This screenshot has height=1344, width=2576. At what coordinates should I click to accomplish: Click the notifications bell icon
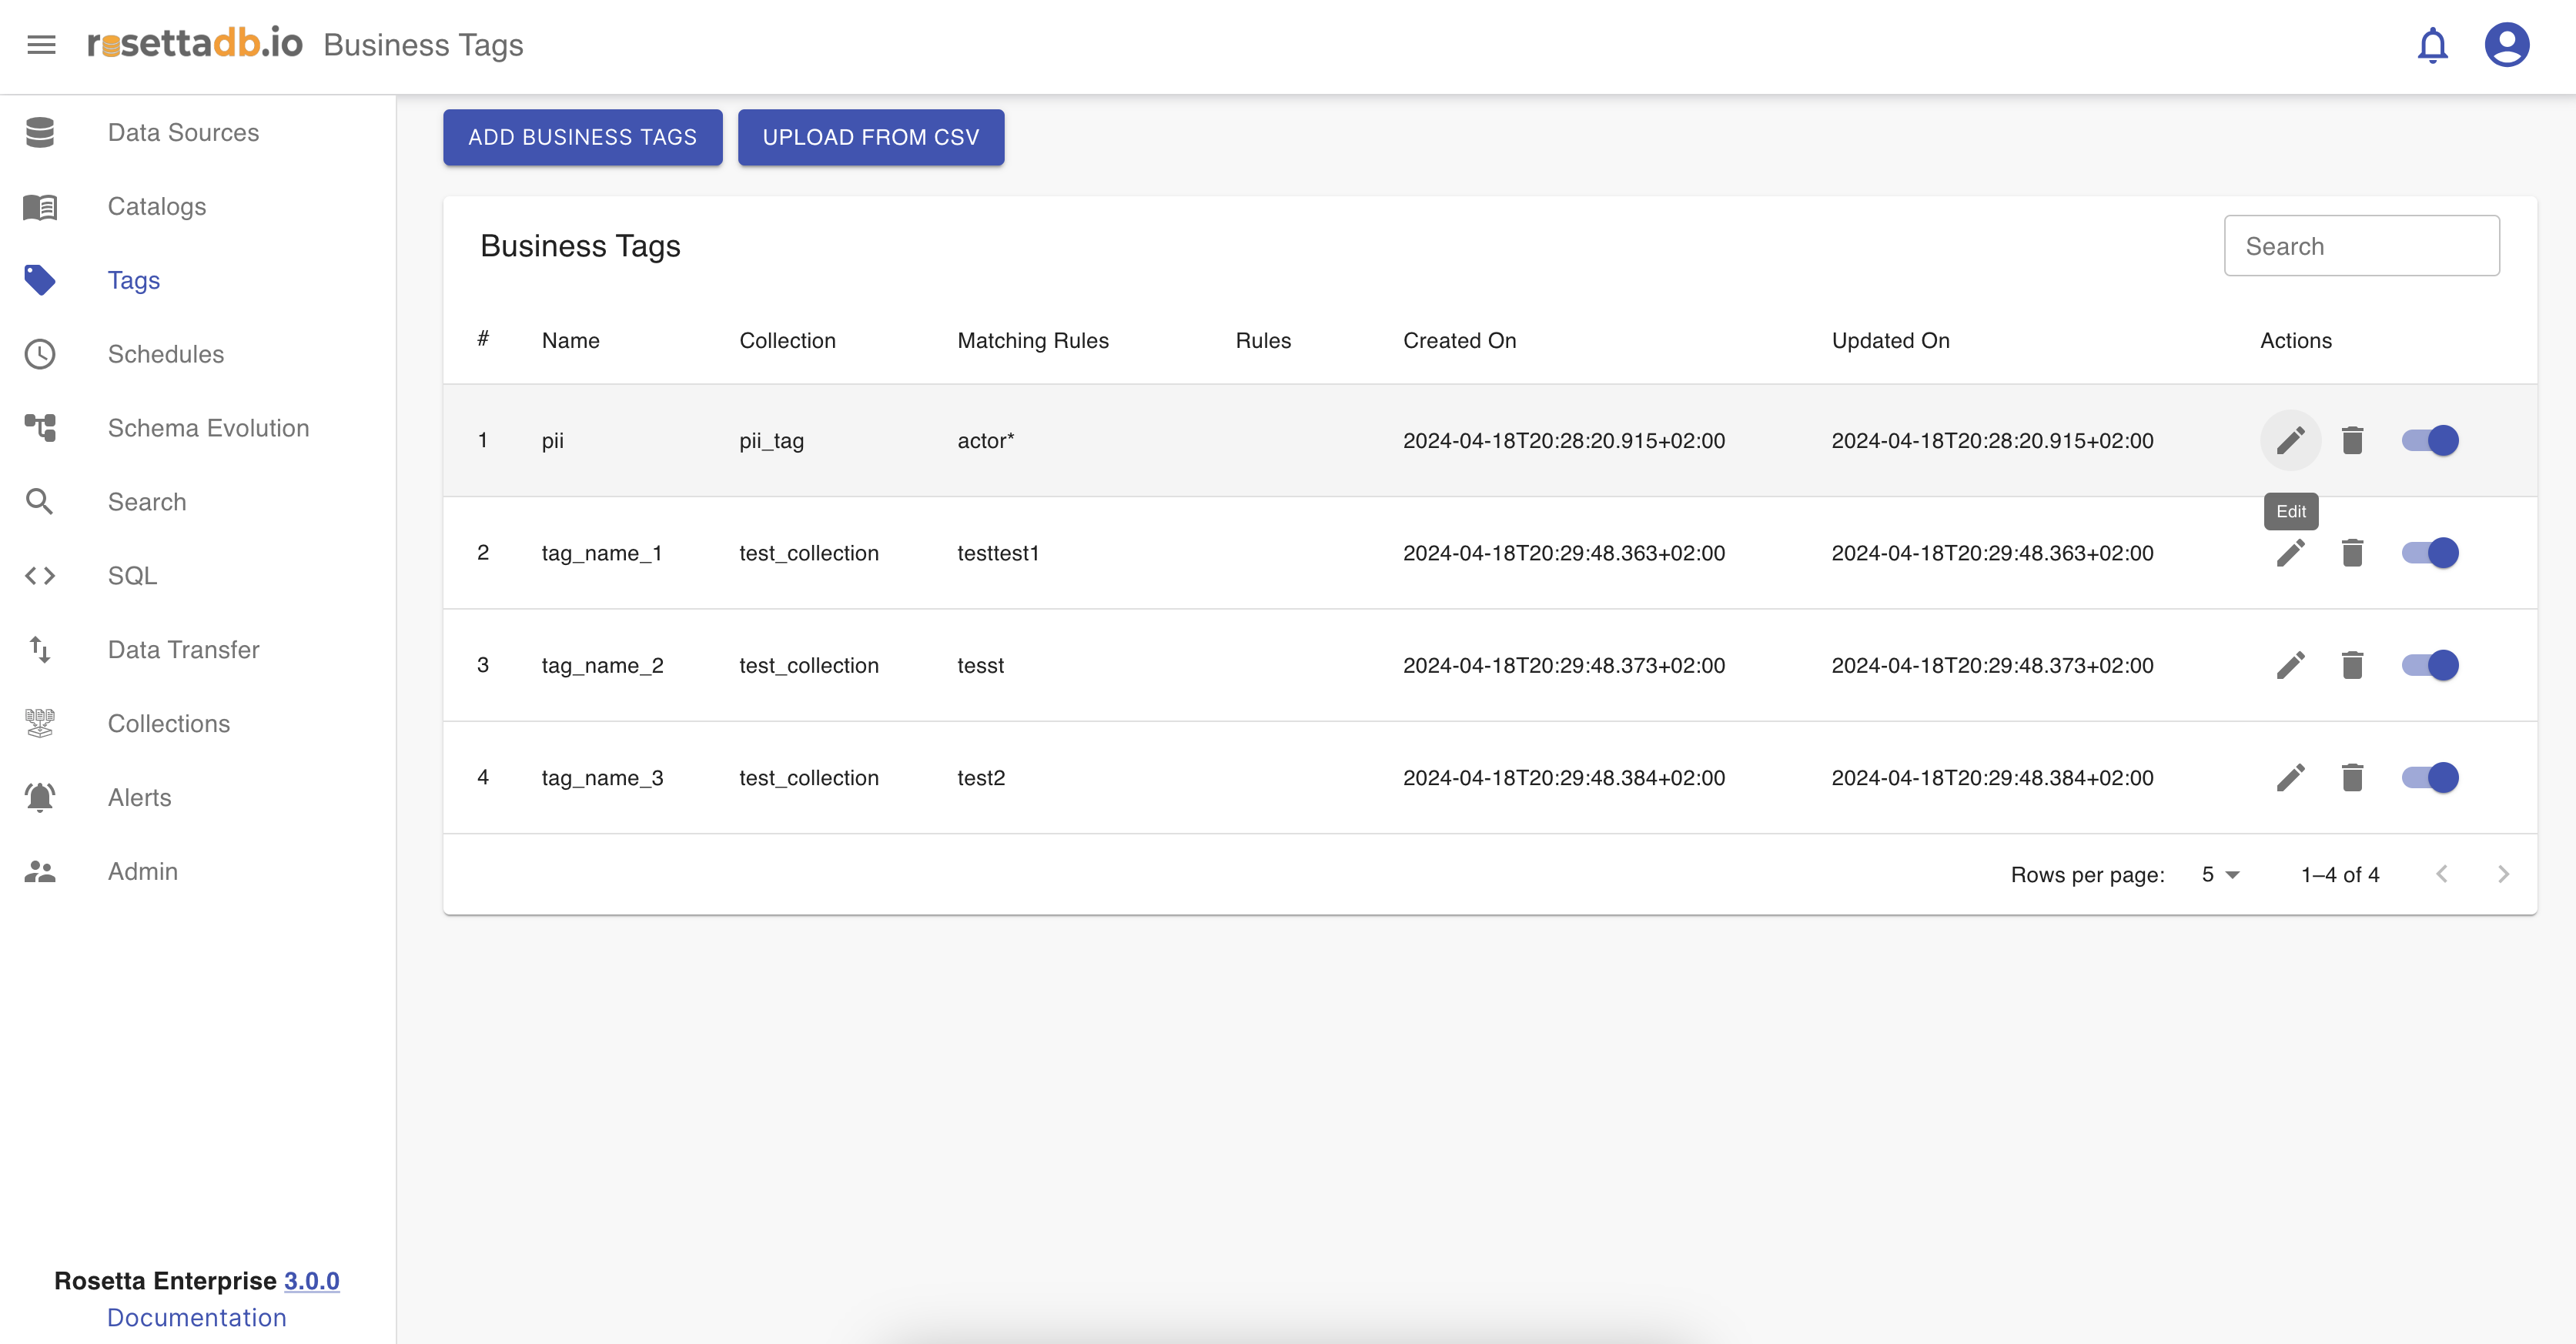[x=2432, y=45]
